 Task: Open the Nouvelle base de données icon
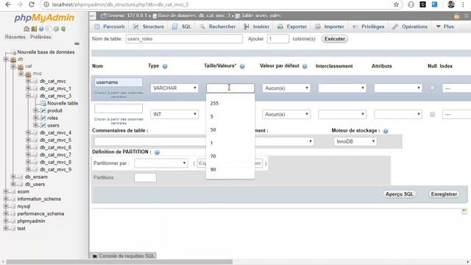click(14, 52)
